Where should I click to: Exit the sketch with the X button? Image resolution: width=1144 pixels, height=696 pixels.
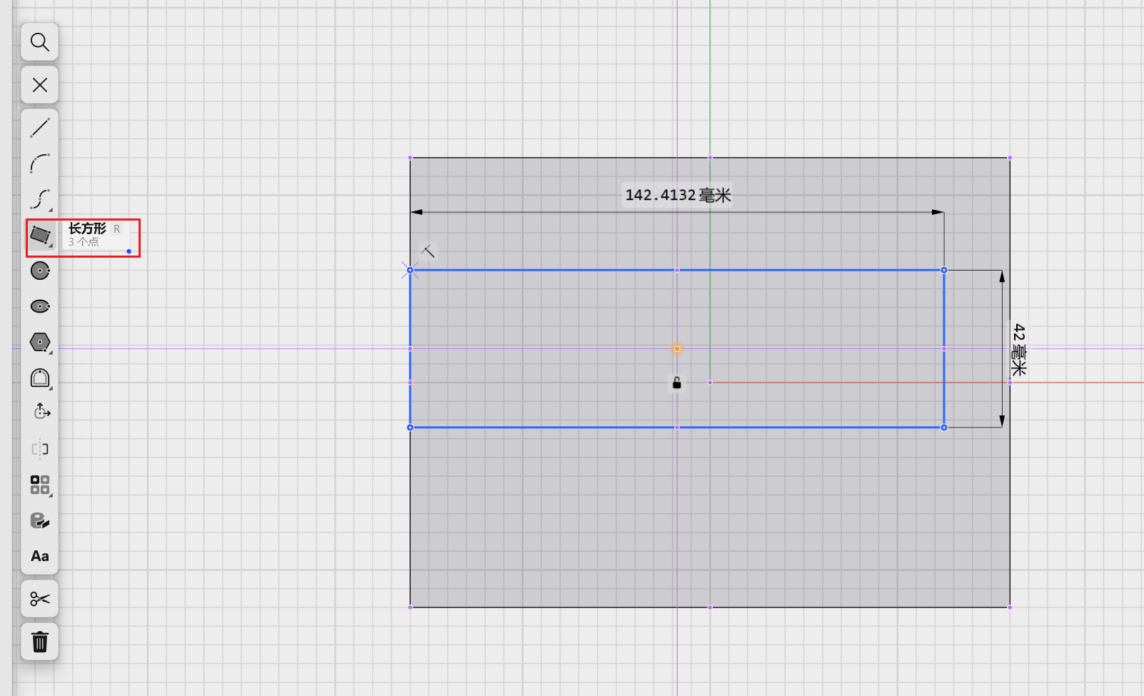click(40, 85)
